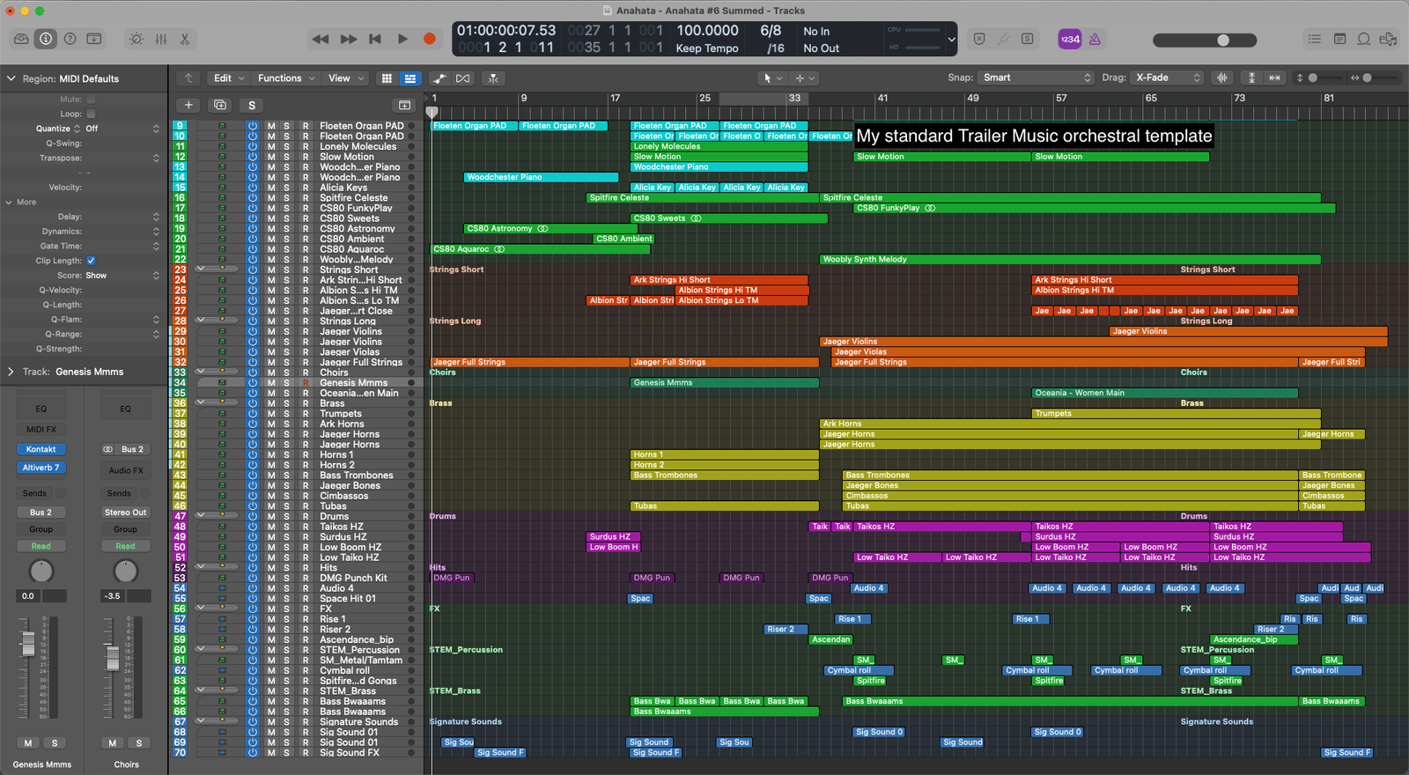Click EQ on Genesis Mmms channel strip

41,409
